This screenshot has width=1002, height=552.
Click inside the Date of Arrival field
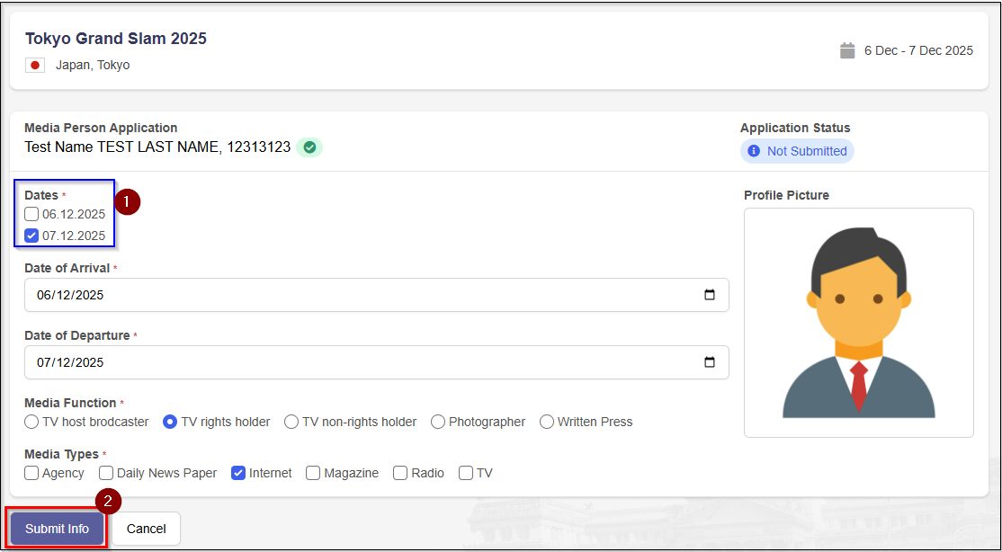(360, 295)
